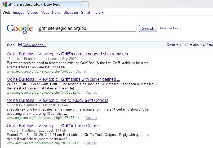Image resolution: width=213 pixels, height=148 pixels.
Task: Open the News search category
Action: pos(56,13)
